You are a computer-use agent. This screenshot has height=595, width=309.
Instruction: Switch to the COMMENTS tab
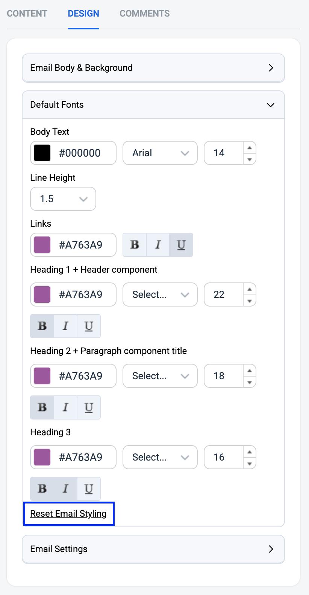point(145,14)
